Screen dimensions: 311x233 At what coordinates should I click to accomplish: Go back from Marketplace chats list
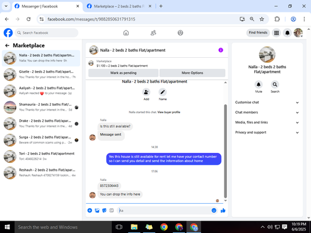point(7,45)
